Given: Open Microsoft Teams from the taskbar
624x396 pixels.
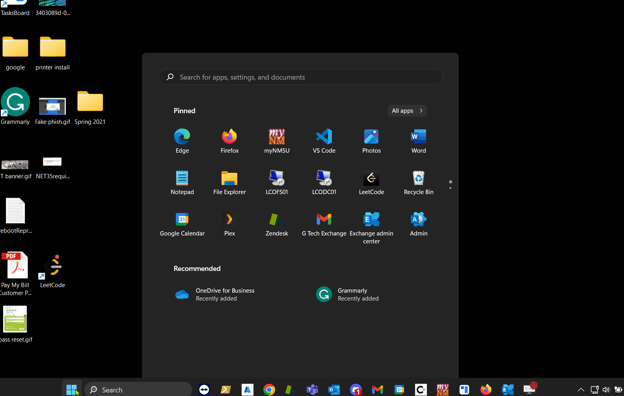Looking at the screenshot, I should coord(313,390).
